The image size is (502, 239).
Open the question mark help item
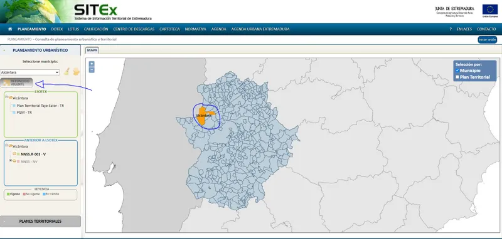tap(451, 29)
